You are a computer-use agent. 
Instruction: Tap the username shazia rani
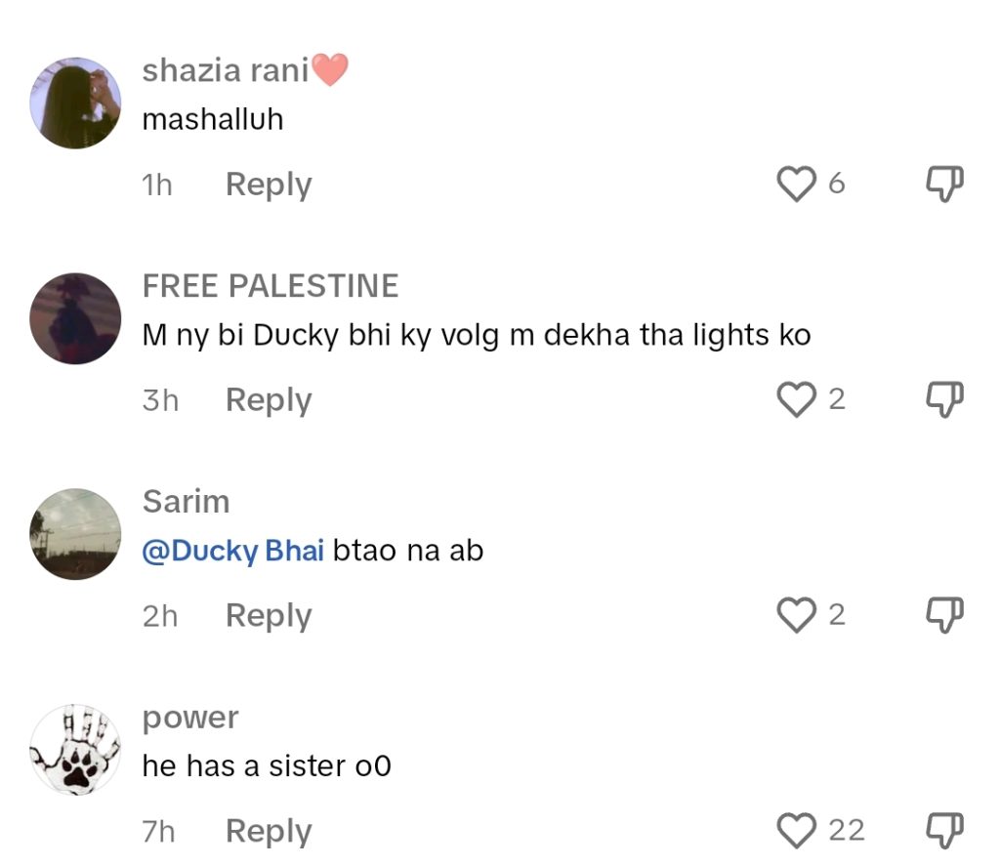point(226,70)
